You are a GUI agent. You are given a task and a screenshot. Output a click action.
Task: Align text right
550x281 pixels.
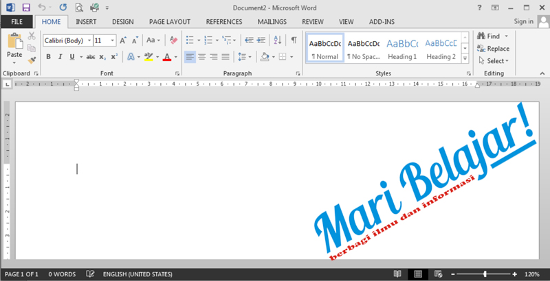[214, 57]
